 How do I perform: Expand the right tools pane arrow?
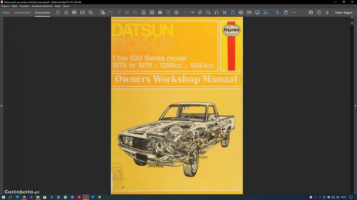[x=355, y=105]
